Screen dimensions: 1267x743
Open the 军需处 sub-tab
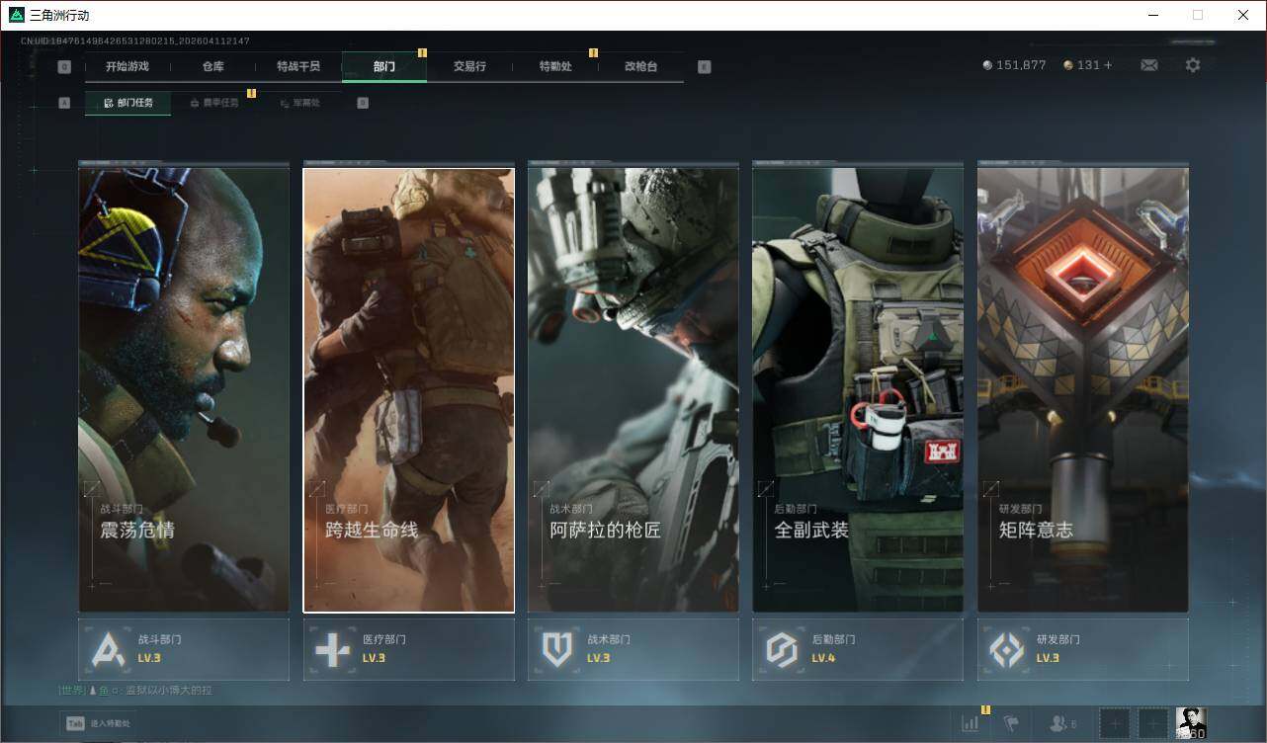tap(299, 103)
